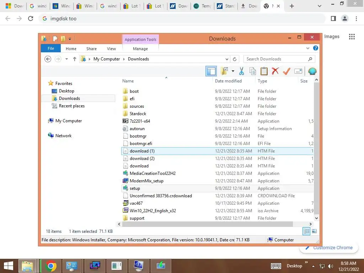Click the folder options icon in toolbar

225,71
